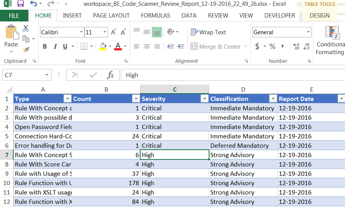Image resolution: width=345 pixels, height=207 pixels.
Task: Click the Format Painter brush icon
Action: (26, 50)
